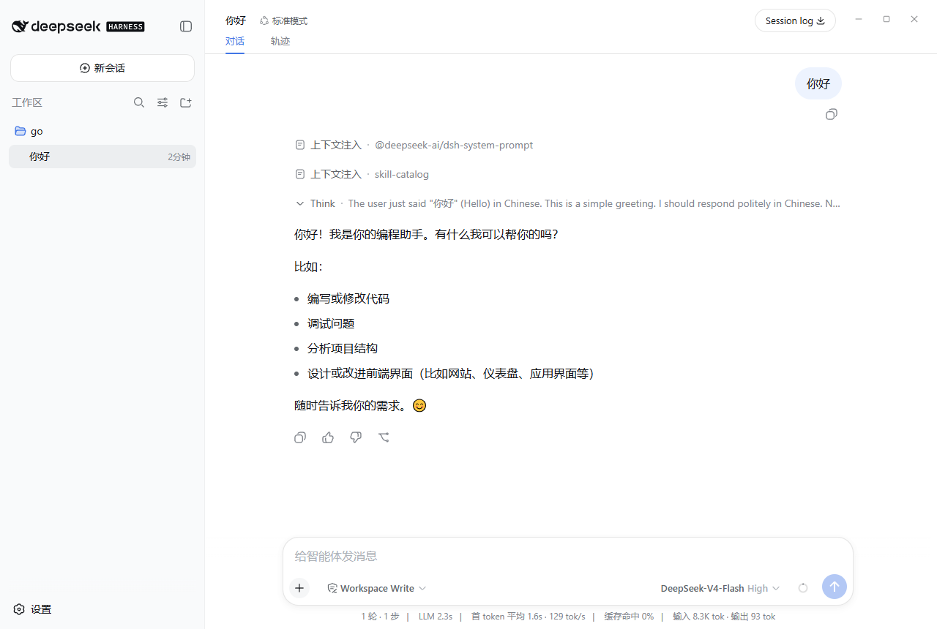
Task: Open dsh-system-prompt context injection entry
Action: pyautogui.click(x=414, y=145)
